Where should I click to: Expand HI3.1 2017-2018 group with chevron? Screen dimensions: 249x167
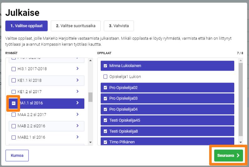coord(77,68)
